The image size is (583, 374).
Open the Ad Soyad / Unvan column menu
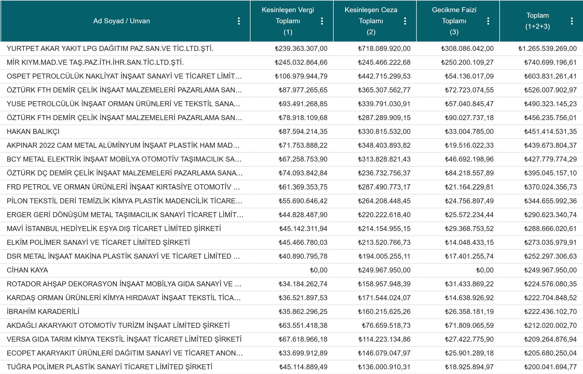pos(239,21)
